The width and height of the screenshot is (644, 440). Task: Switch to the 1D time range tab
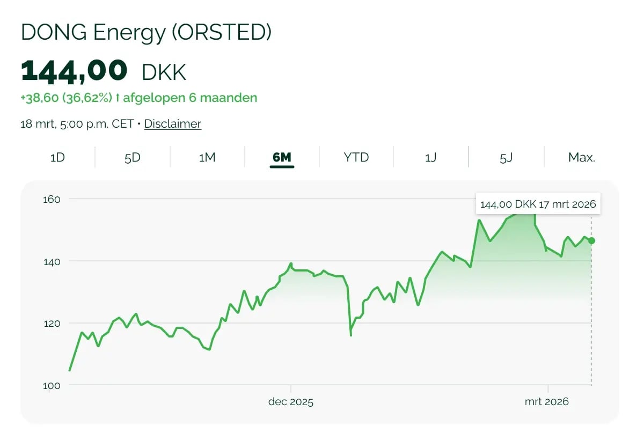(x=57, y=157)
